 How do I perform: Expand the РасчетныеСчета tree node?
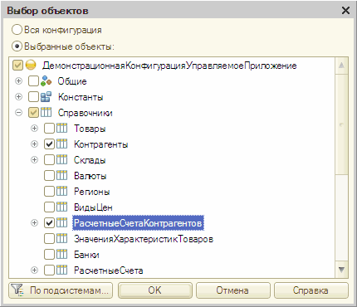coord(34,270)
